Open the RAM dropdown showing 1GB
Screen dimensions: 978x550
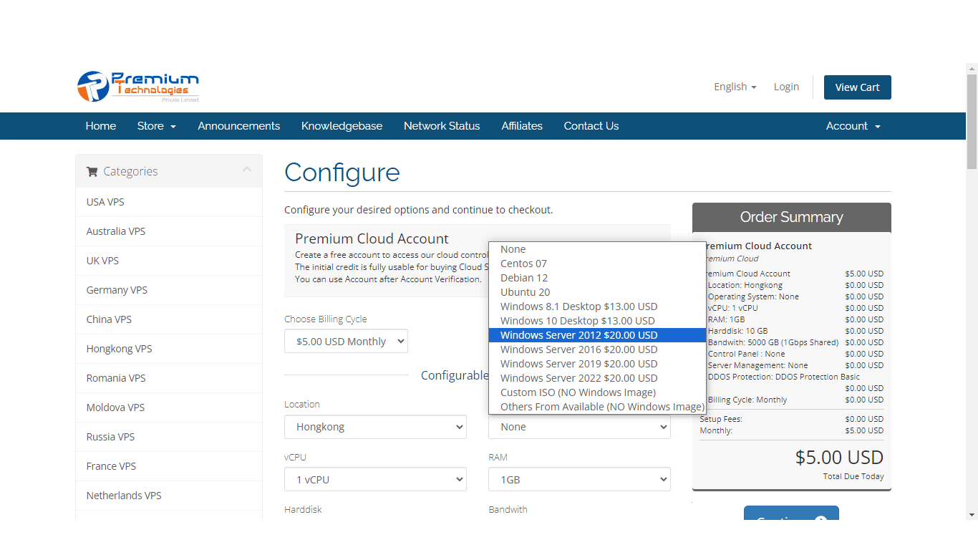click(x=579, y=480)
